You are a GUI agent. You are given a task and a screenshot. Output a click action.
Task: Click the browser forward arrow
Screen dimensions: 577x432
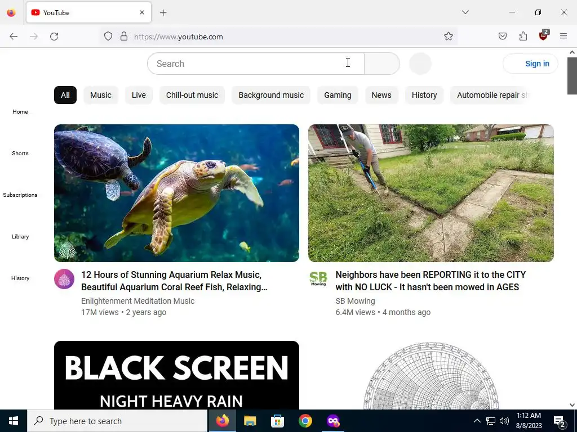pyautogui.click(x=34, y=37)
